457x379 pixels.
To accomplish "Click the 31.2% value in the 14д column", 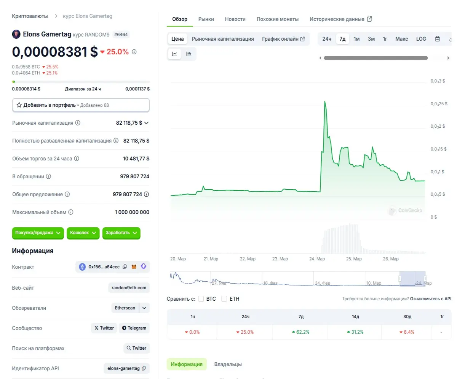I will point(355,332).
